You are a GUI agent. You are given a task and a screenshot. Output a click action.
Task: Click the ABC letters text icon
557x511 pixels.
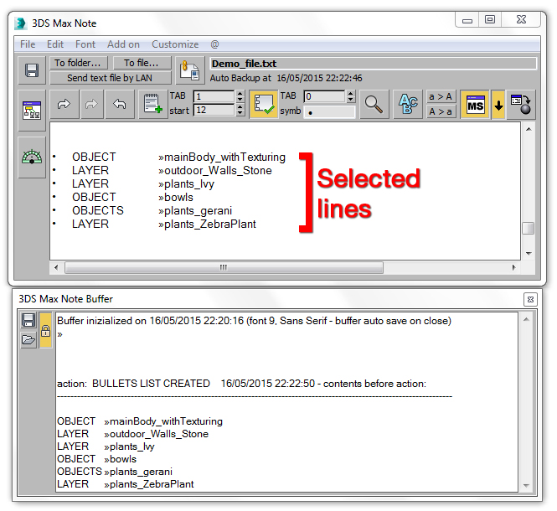pyautogui.click(x=408, y=104)
